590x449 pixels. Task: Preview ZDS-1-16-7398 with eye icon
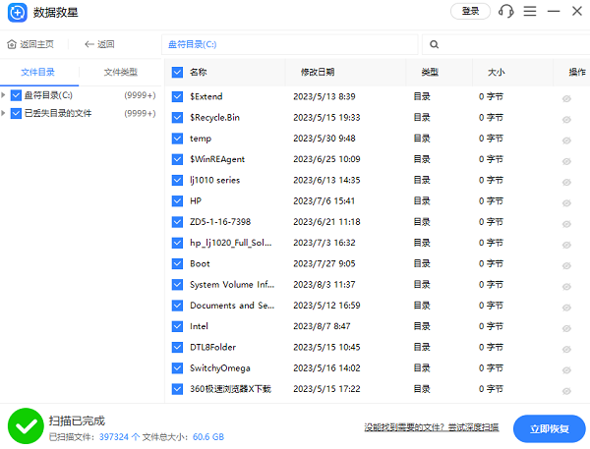566,224
